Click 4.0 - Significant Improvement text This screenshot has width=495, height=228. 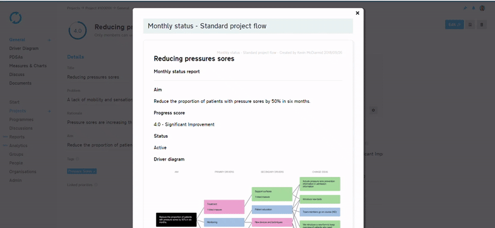point(184,124)
